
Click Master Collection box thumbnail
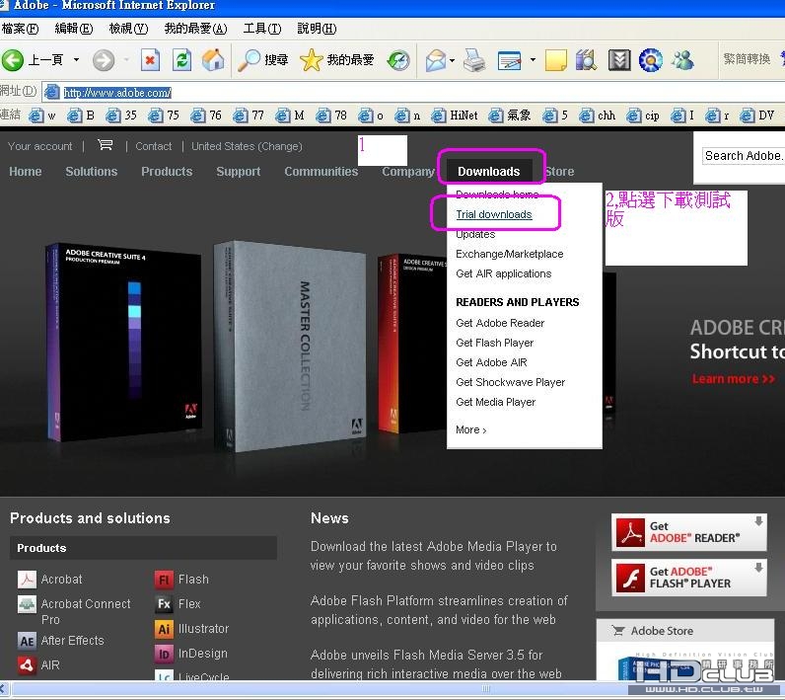(289, 346)
